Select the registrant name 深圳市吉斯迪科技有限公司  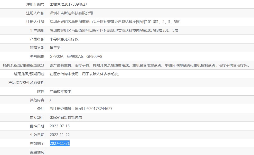tap(71, 13)
